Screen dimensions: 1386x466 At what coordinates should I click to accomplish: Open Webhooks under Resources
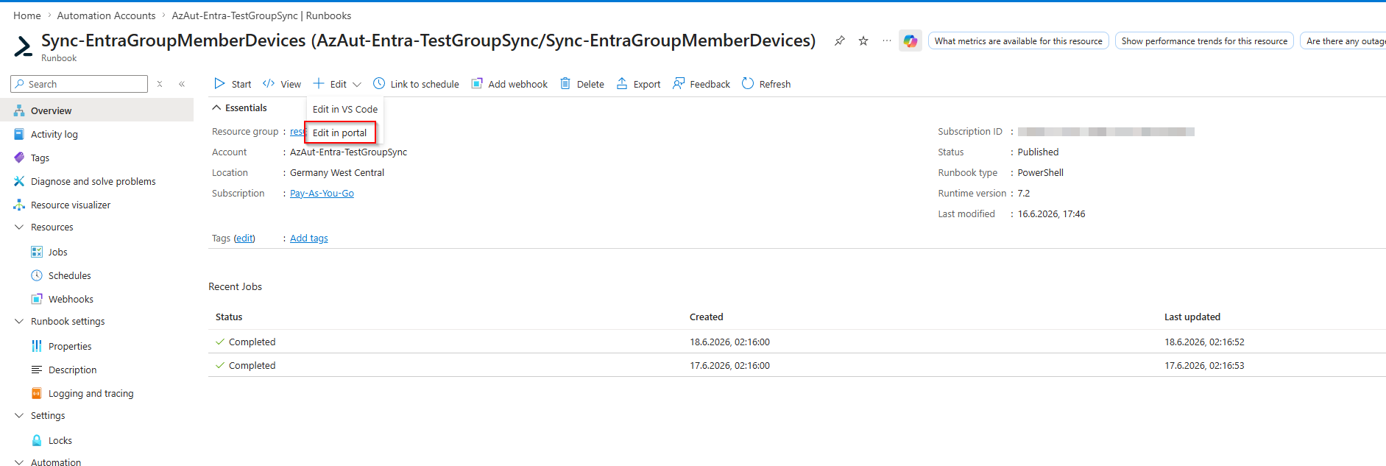click(71, 299)
